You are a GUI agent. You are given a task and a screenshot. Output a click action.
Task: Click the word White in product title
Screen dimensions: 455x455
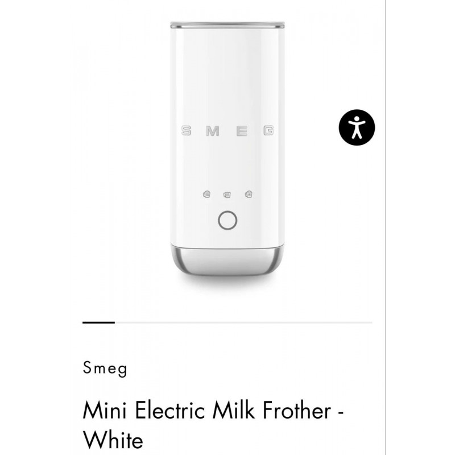point(113,440)
